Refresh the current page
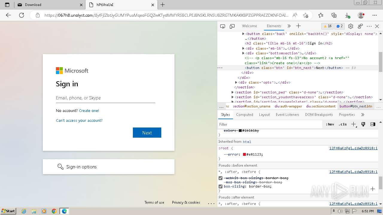 22,15
